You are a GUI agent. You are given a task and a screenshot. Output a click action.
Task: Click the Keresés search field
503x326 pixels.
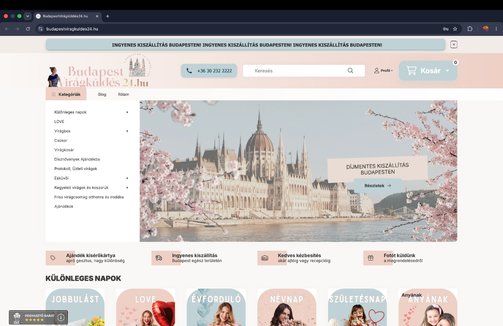tap(304, 71)
